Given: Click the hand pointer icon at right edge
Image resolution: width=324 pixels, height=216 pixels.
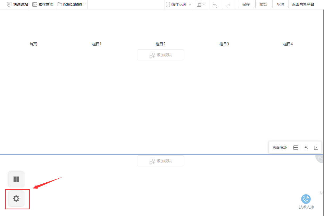Looking at the screenshot, I should tap(320, 159).
